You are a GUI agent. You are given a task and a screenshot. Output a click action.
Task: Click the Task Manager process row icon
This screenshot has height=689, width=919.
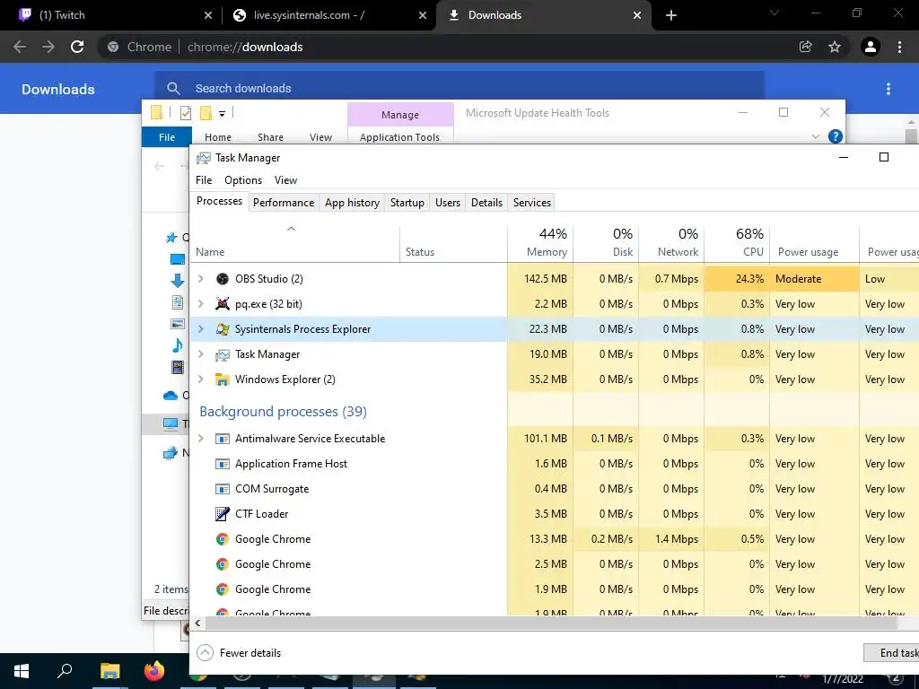(223, 354)
